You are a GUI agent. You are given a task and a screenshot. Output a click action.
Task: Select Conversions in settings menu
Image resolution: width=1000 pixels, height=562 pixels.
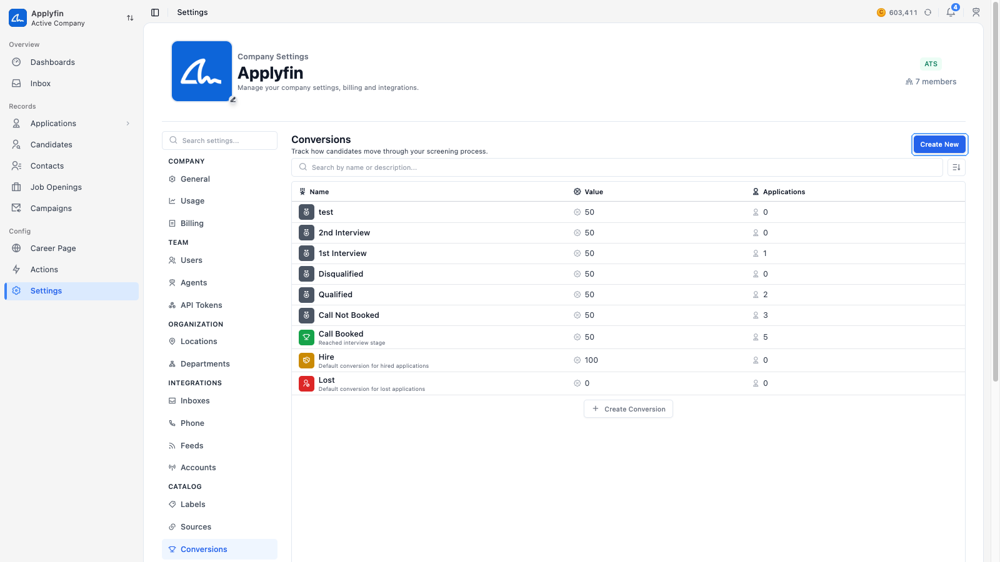(219, 550)
